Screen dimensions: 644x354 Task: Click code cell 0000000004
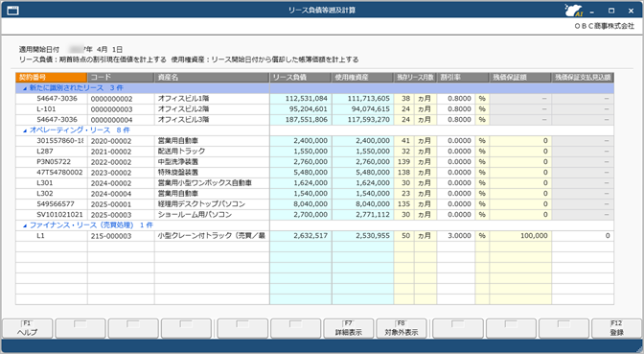coord(121,120)
